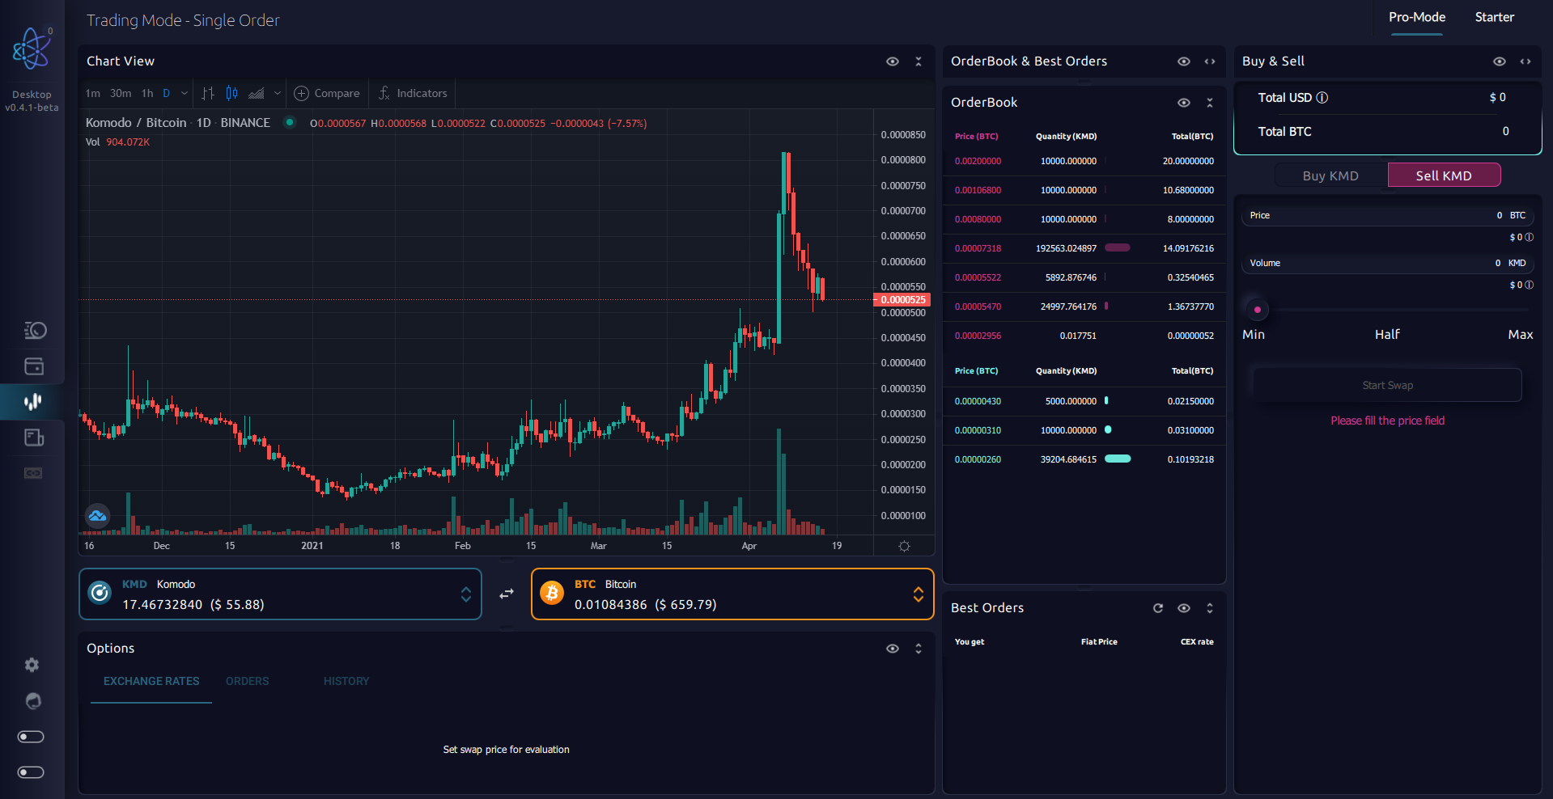Expand Best Orders panel vertically
The height and width of the screenshot is (799, 1553).
pos(1210,608)
